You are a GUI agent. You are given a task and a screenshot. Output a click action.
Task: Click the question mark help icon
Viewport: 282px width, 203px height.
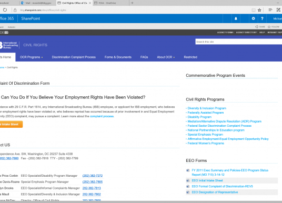[x=262, y=18]
